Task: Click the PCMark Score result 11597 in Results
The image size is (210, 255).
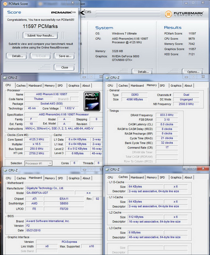Action: pyautogui.click(x=192, y=34)
